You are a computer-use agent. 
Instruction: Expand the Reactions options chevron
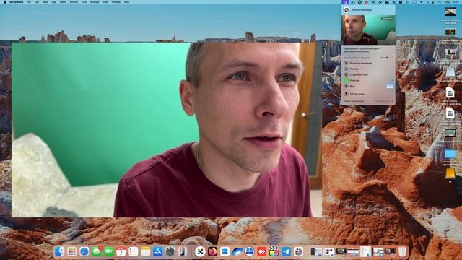coord(392,80)
